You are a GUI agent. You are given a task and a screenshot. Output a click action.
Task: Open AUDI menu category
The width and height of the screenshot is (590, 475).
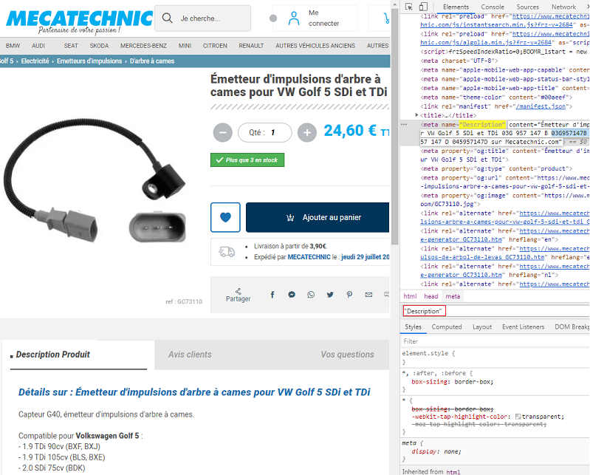38,46
